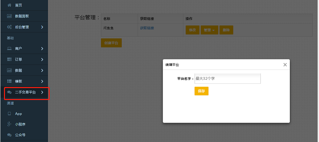The height and width of the screenshot is (142, 319).
Task: Click the 修改 button in table row
Action: (x=192, y=30)
